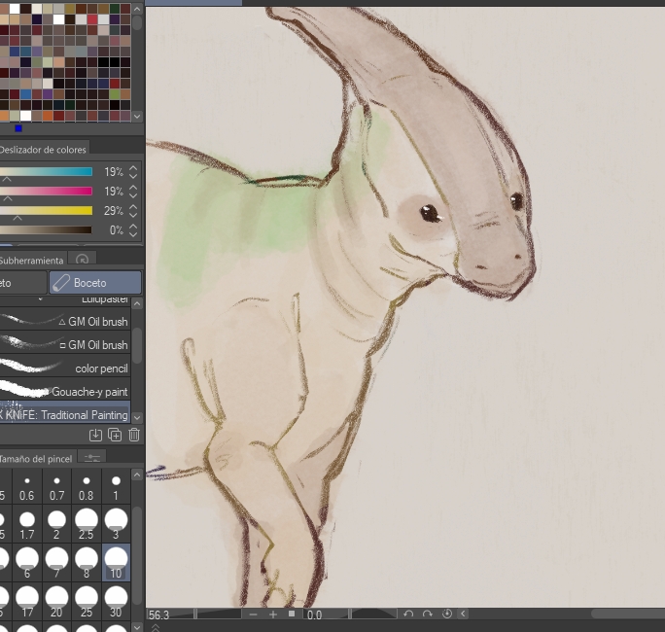
Task: Duplicate sub tool with copy icon
Action: point(115,436)
